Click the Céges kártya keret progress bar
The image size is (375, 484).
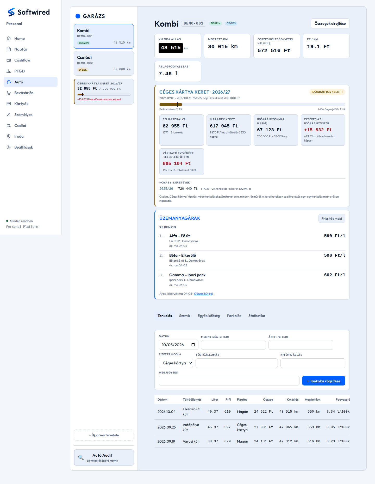252,105
